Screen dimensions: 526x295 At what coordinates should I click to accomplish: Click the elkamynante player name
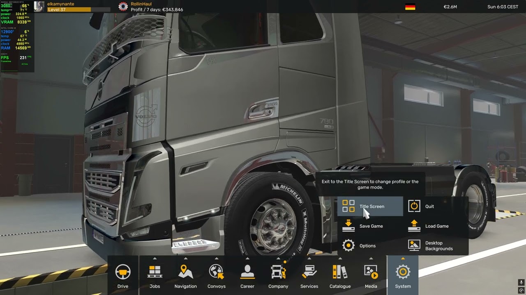click(60, 4)
